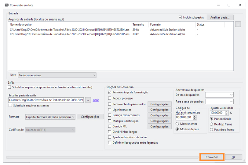The width and height of the screenshot is (248, 165).
Task: Choose the De drop frame radio option
Action: (x=212, y=124)
